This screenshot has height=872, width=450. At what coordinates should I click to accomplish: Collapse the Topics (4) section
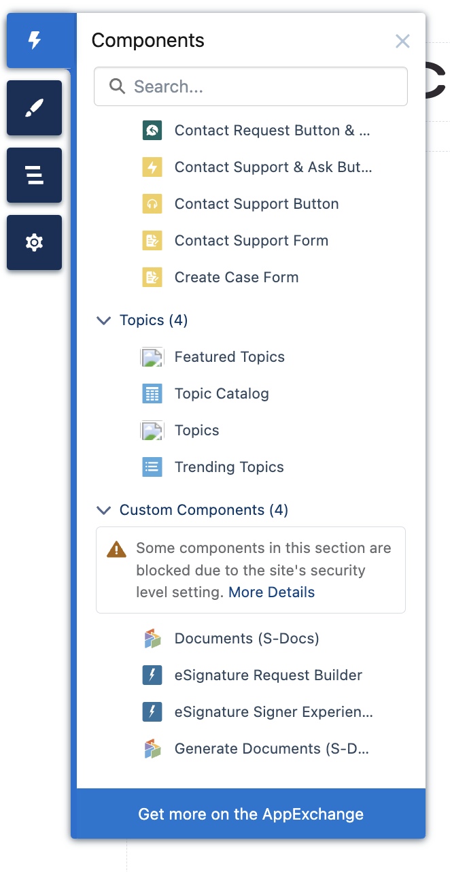click(x=103, y=320)
